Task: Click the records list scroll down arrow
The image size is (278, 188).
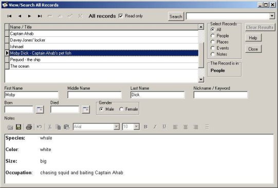Action: click(x=201, y=79)
